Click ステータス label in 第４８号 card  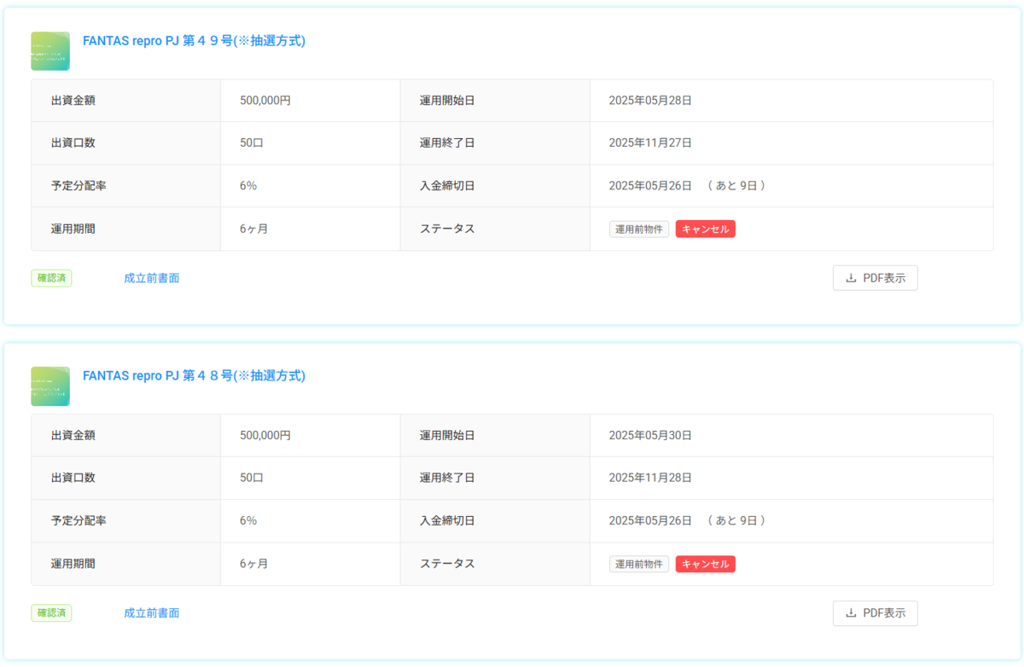click(447, 564)
